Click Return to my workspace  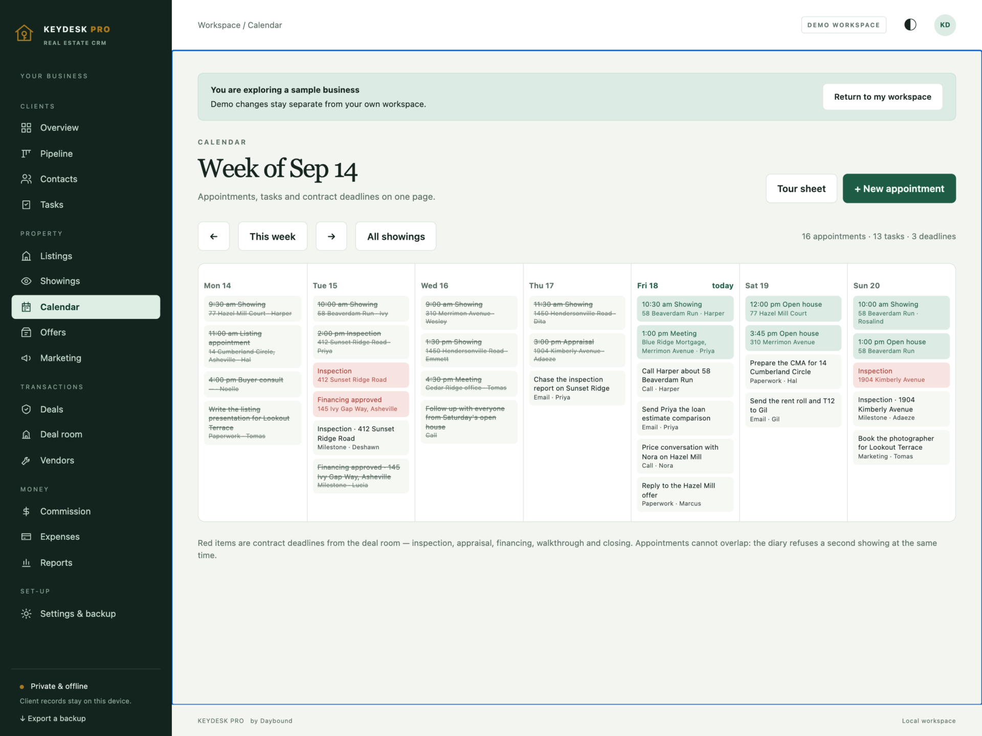click(882, 97)
